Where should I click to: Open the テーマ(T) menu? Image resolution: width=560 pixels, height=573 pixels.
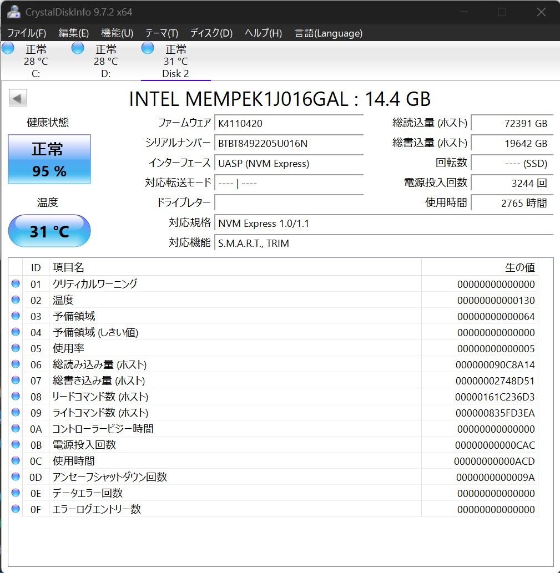pyautogui.click(x=162, y=33)
